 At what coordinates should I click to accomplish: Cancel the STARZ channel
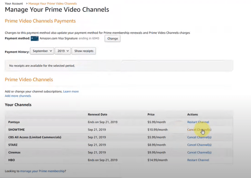[199, 145]
